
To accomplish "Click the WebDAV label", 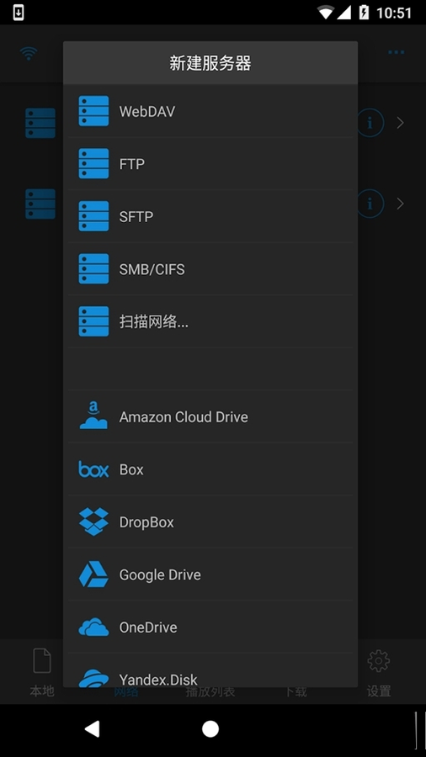I will point(147,112).
